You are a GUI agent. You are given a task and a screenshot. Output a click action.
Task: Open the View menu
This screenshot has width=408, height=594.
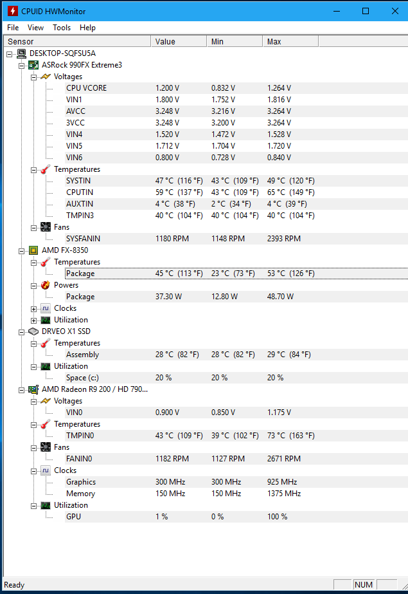[x=35, y=28]
